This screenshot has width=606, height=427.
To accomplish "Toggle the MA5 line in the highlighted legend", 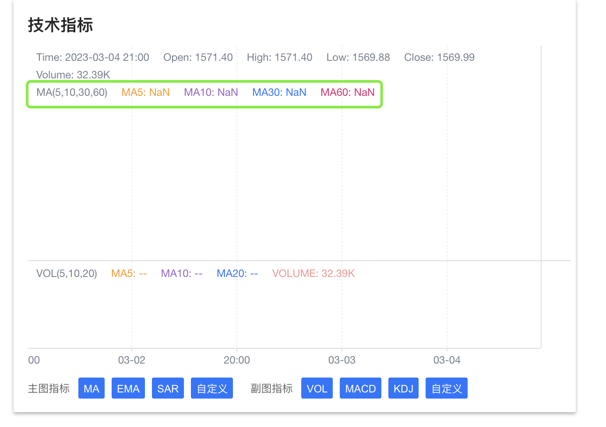I will pyautogui.click(x=145, y=92).
